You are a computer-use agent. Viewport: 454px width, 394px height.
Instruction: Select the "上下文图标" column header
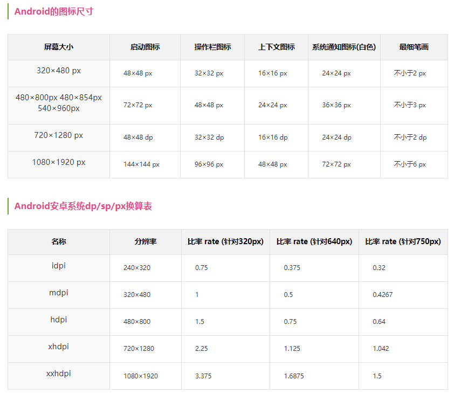tap(277, 47)
